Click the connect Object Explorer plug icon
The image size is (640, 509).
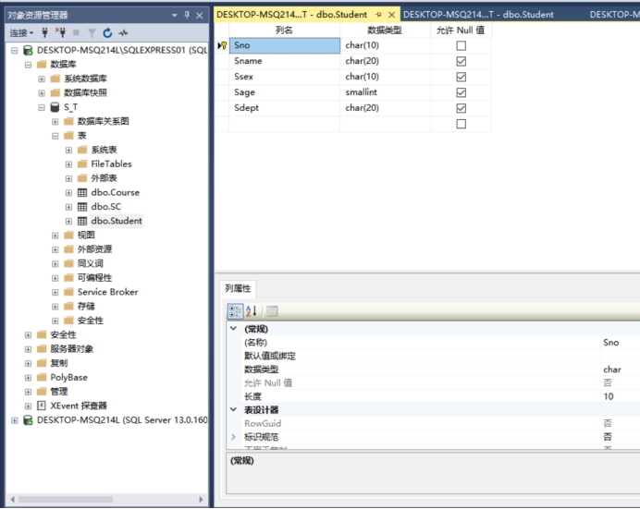pos(45,32)
